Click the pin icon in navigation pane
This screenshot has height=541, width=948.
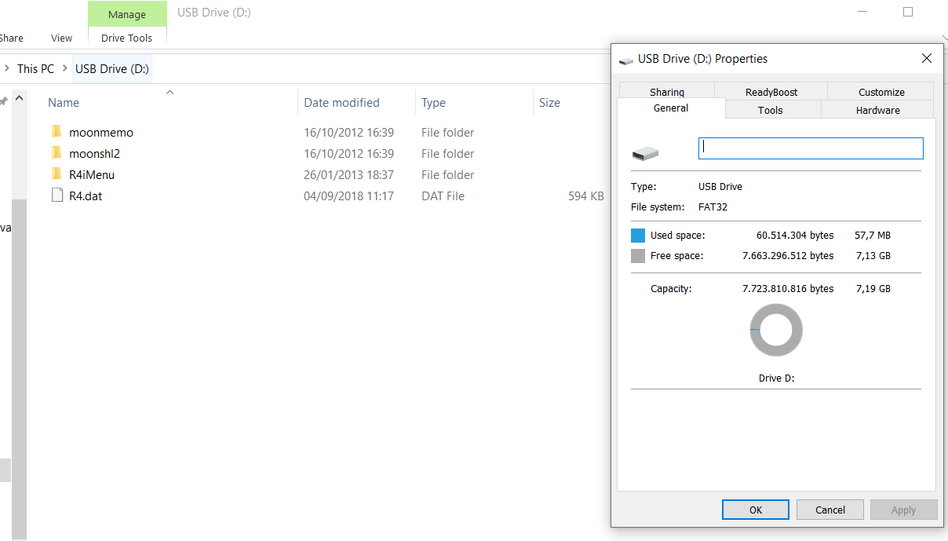pos(3,101)
